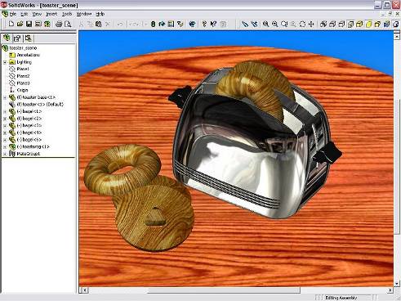Open the Window menu

pos(84,14)
